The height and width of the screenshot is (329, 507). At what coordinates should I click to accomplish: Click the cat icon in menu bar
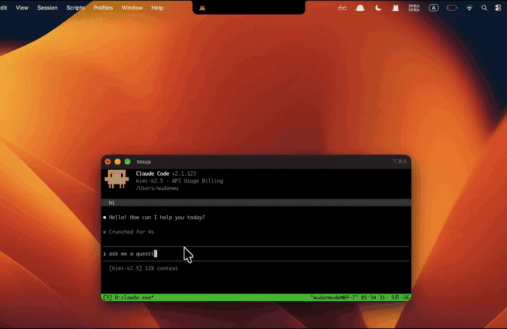click(x=395, y=8)
